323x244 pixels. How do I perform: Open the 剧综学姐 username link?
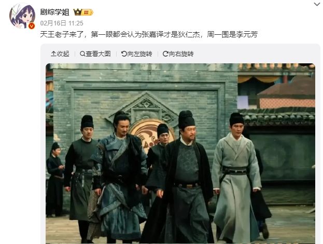click(54, 12)
